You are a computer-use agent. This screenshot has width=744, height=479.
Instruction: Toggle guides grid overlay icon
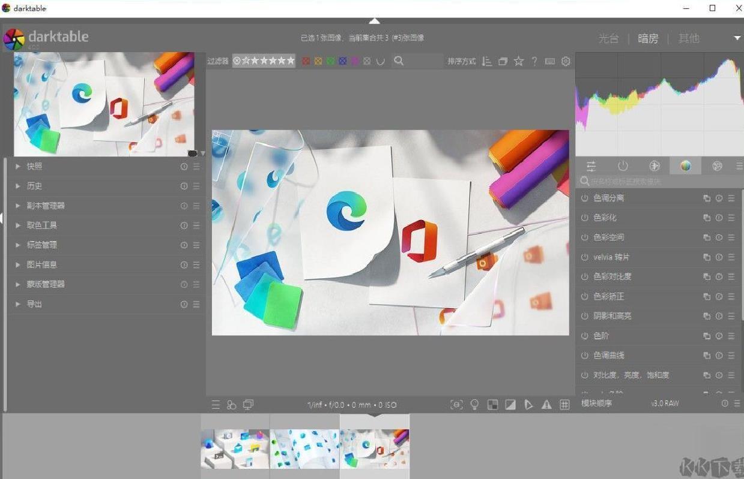tap(564, 405)
